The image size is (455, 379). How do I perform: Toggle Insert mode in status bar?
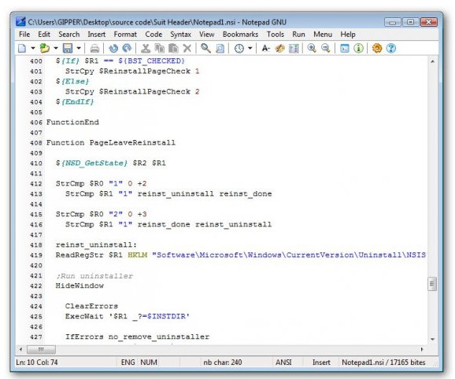click(x=321, y=362)
